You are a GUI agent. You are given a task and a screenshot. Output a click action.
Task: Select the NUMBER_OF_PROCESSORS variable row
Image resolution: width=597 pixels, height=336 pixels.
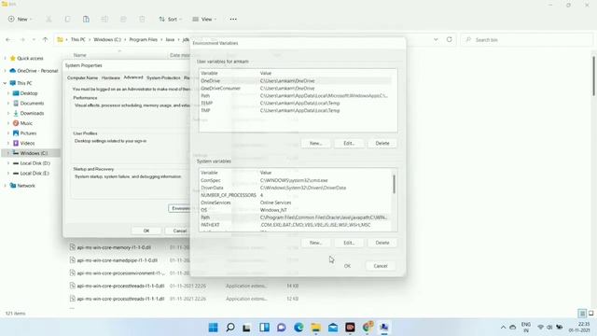pyautogui.click(x=295, y=195)
